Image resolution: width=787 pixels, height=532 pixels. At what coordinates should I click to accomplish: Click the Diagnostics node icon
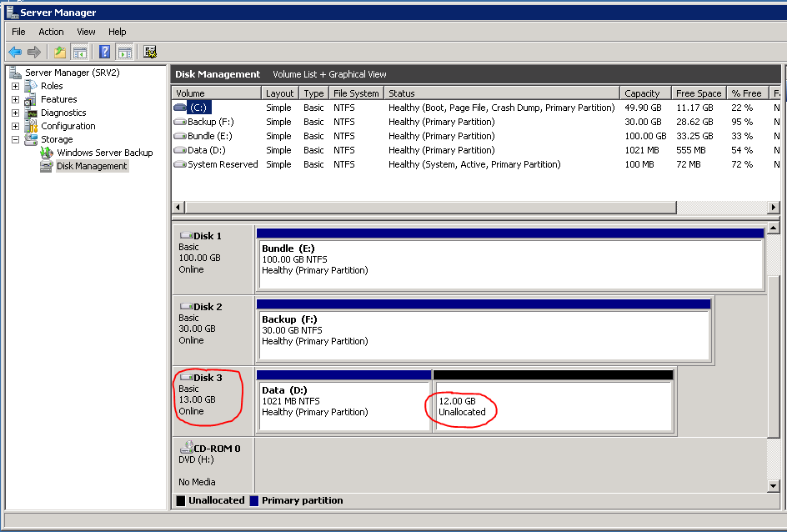click(x=31, y=113)
